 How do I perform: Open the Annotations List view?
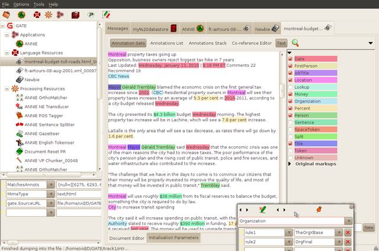pyautogui.click(x=166, y=43)
